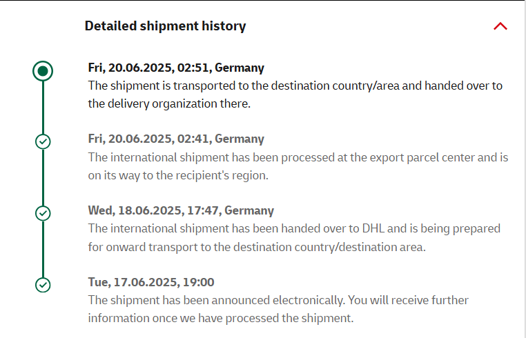Click the checkmark icon for the 02:41 entry
Viewport: 526px width, 338px height.
43,141
